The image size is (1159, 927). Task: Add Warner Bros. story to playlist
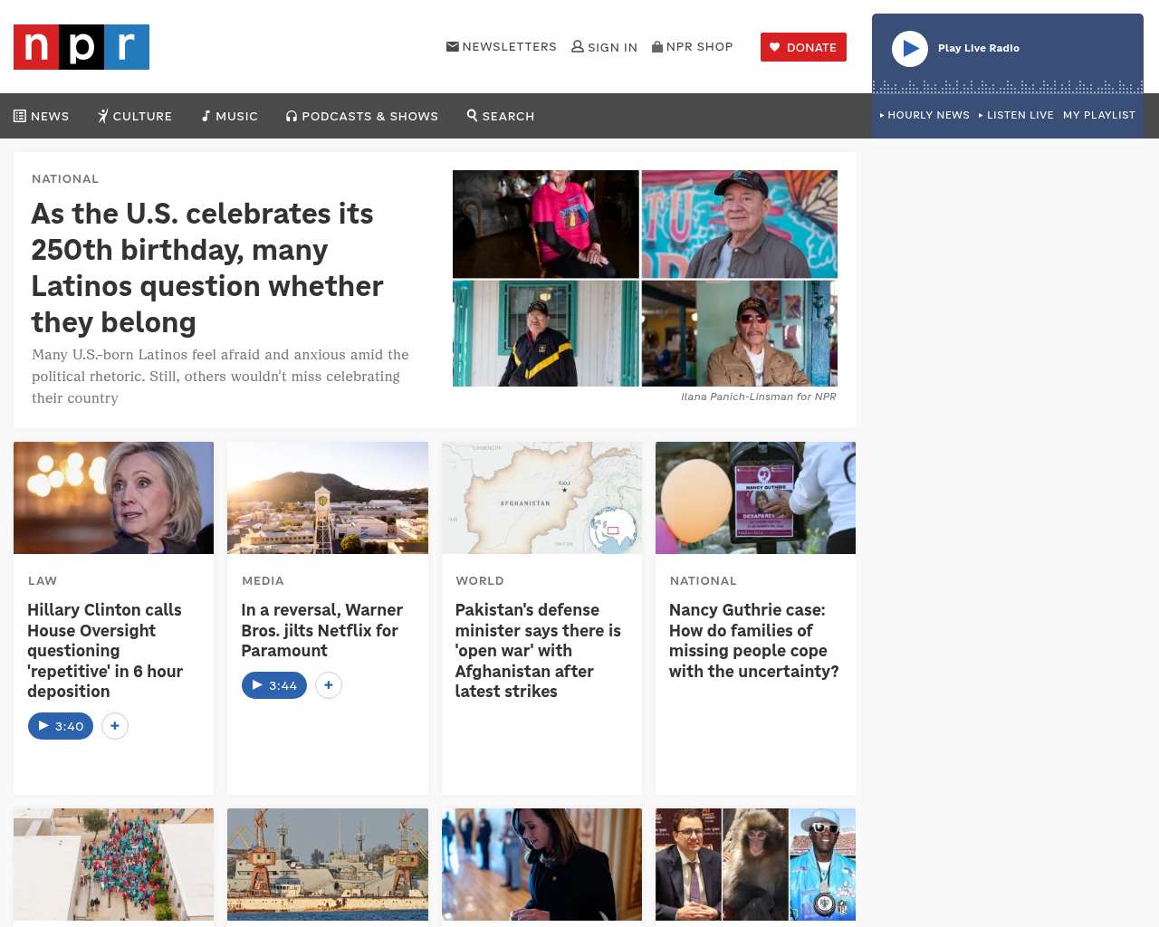329,685
